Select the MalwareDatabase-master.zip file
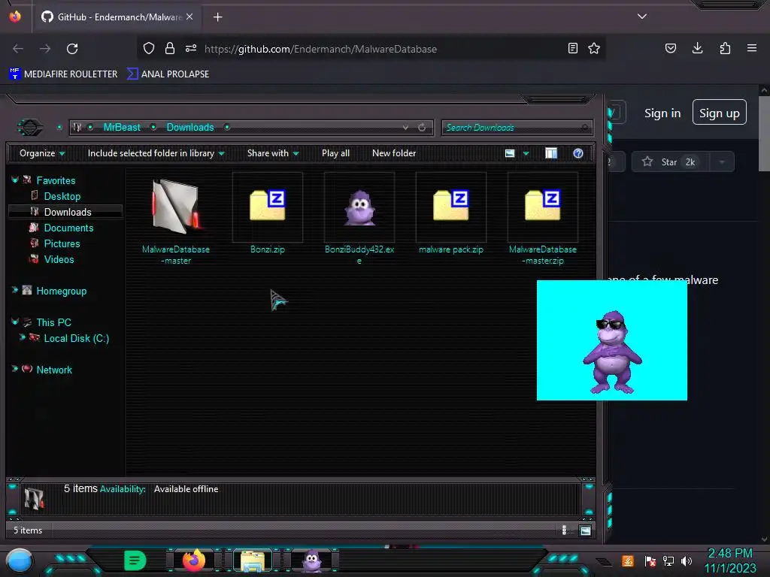 pyautogui.click(x=543, y=220)
